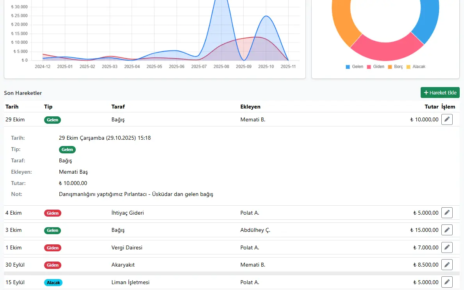Click edit icon for Liman İşletmesi row

[447, 282]
